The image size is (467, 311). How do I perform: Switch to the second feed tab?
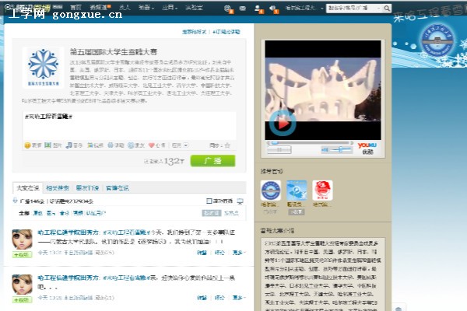coord(57,187)
